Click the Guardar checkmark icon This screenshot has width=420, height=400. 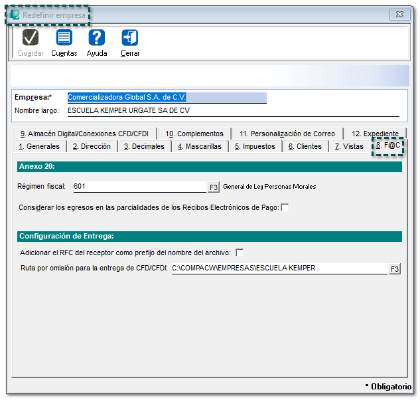[31, 38]
